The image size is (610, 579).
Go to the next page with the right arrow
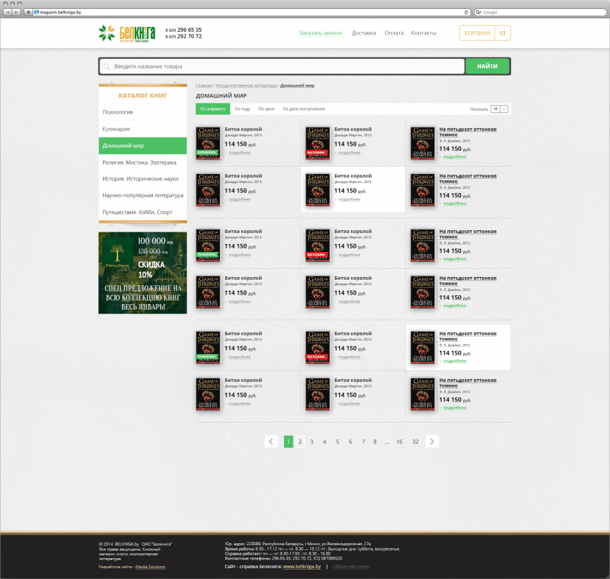click(432, 442)
